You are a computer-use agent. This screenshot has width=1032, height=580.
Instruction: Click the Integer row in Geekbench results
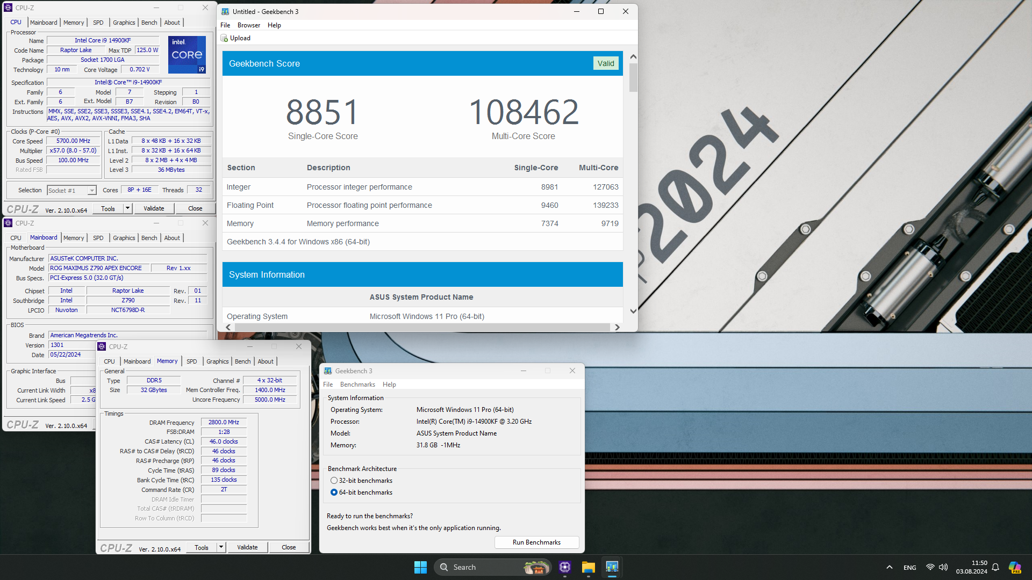pos(422,187)
